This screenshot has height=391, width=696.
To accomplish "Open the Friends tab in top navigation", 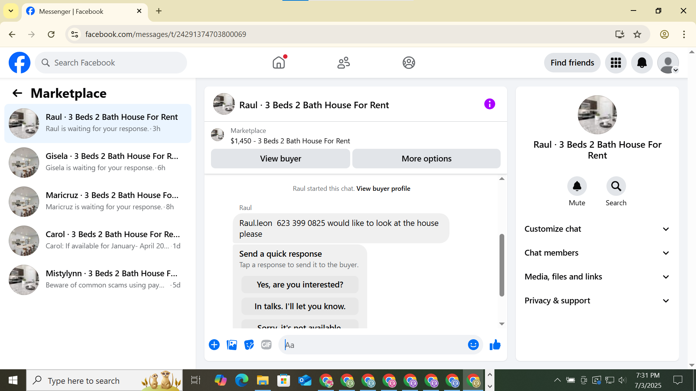I will 343,63.
